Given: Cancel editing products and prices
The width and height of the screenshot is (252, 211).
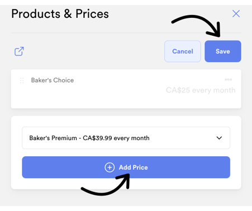Looking at the screenshot, I should (x=183, y=51).
